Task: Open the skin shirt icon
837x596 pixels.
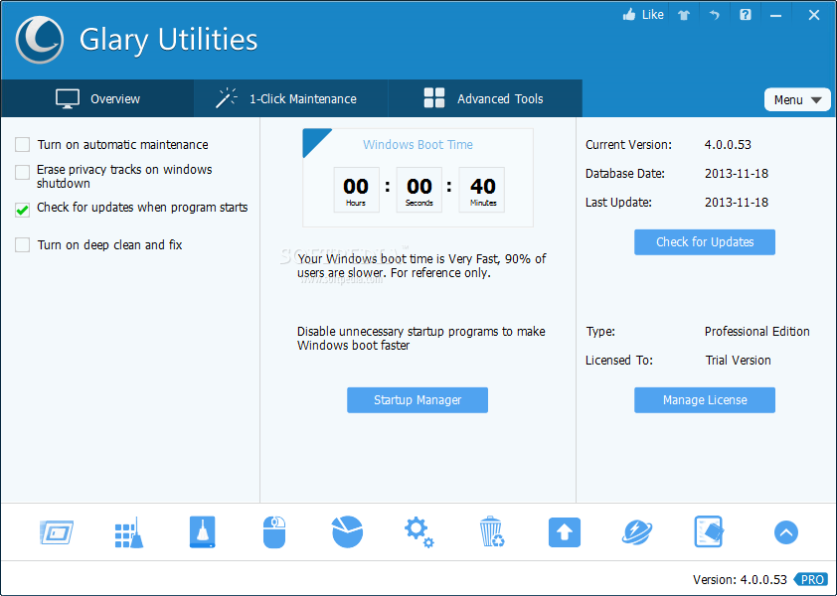Action: point(684,15)
